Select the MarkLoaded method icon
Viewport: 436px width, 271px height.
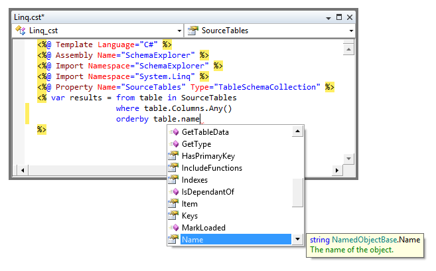tap(174, 228)
